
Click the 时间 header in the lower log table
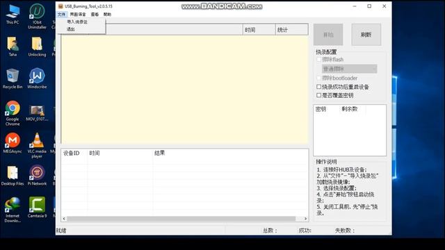[x=120, y=153]
